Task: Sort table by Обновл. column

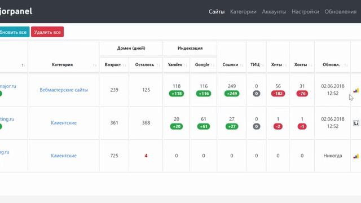Action: (332, 65)
